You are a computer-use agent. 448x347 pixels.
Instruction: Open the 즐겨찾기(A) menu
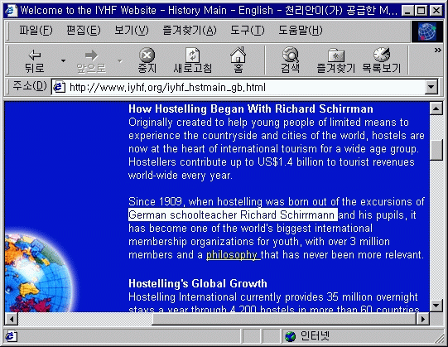click(190, 31)
